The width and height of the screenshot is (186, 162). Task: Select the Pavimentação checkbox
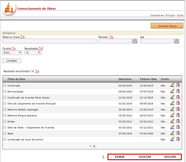(x=5, y=91)
